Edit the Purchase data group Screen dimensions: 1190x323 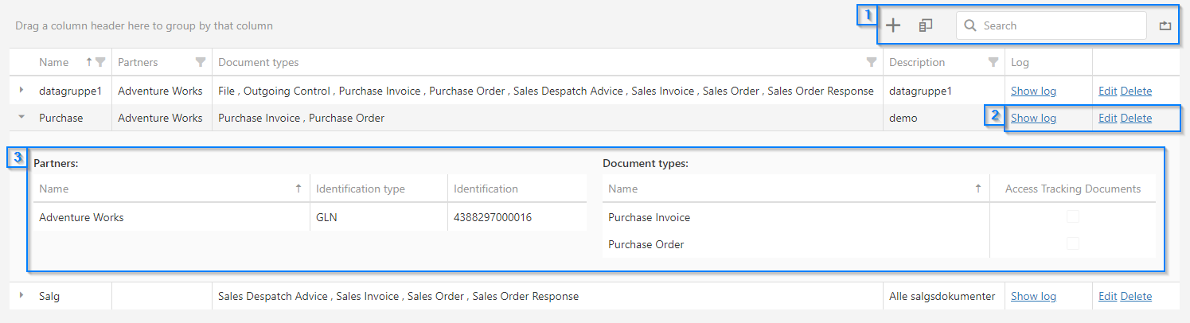tap(1107, 118)
